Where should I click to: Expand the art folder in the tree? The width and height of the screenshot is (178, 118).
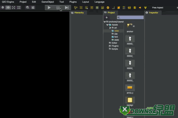[x=110, y=28]
